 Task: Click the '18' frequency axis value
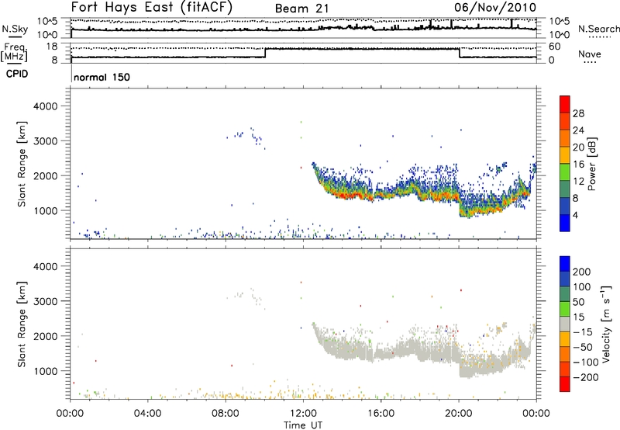(52, 47)
